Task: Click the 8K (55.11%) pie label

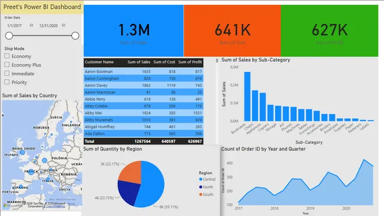Action: click(x=169, y=207)
